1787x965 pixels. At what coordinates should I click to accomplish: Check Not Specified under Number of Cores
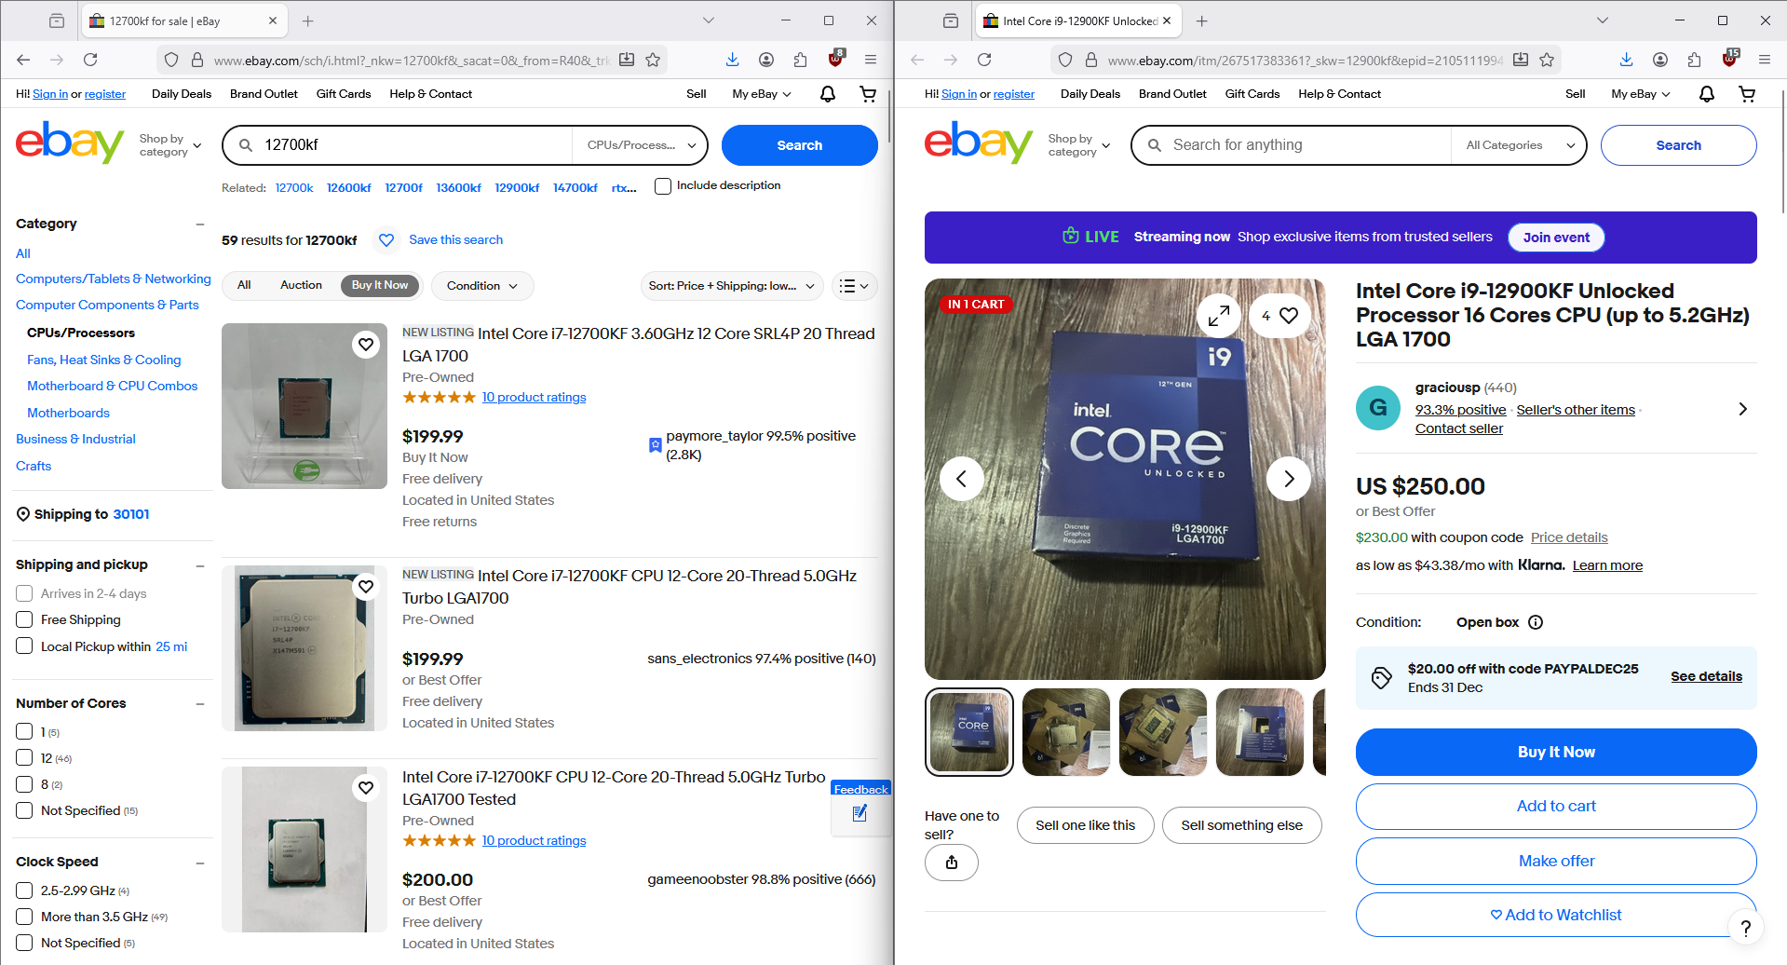click(24, 810)
